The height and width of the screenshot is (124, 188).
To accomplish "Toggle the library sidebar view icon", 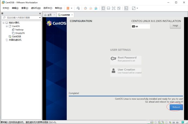I will click(103, 8).
